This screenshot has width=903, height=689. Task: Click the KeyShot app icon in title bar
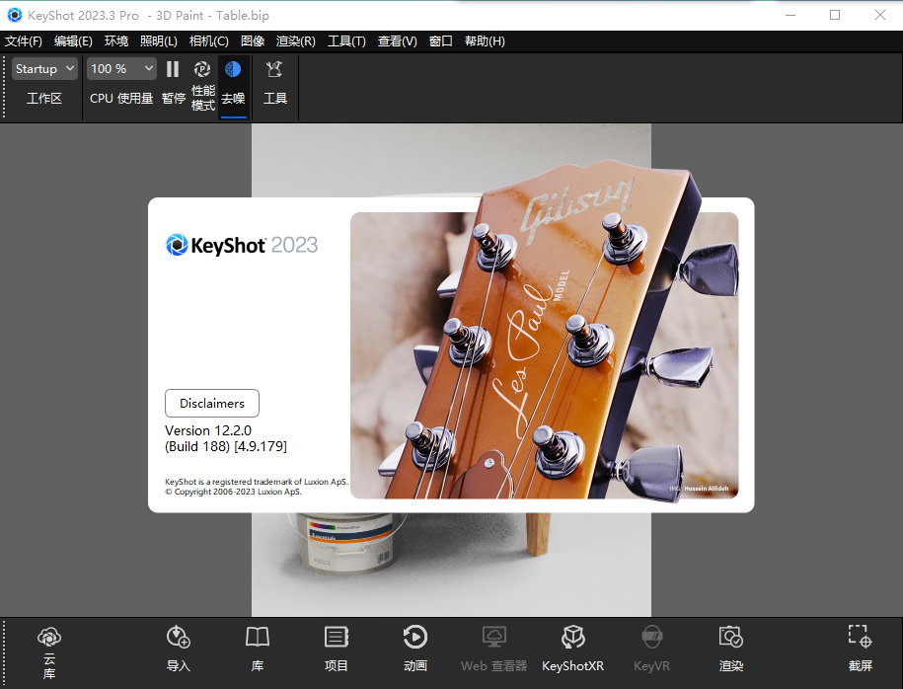tap(14, 16)
